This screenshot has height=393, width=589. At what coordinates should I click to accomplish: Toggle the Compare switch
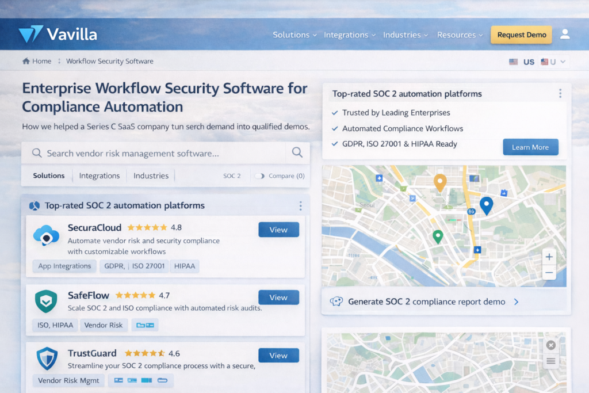(x=259, y=176)
